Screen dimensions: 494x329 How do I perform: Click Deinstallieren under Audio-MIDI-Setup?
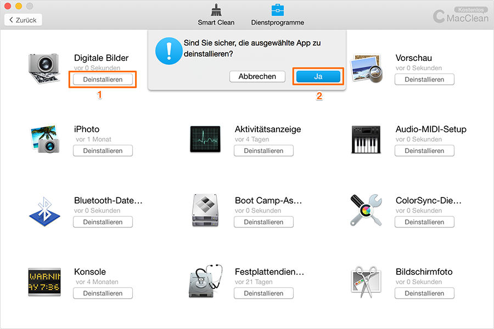pyautogui.click(x=424, y=150)
